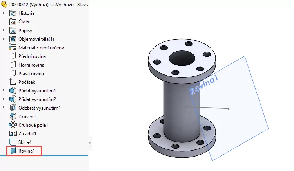Viewport: 294px width, 171px height.
Task: Select the Skica4 sketch item
Action: 25,142
